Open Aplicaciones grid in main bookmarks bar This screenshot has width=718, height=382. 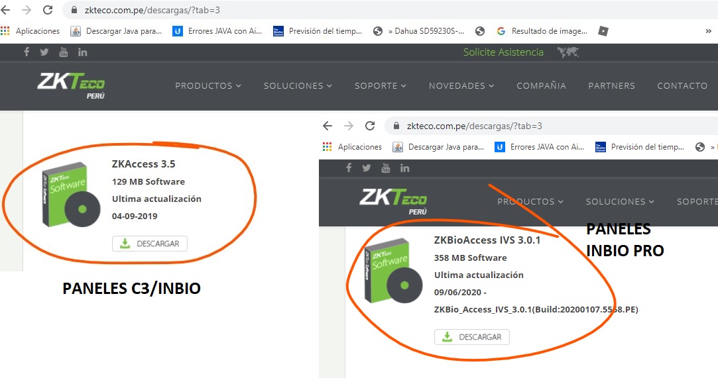tap(30, 31)
